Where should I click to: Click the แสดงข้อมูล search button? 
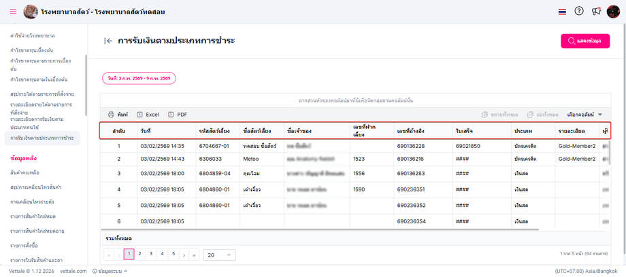[585, 41]
